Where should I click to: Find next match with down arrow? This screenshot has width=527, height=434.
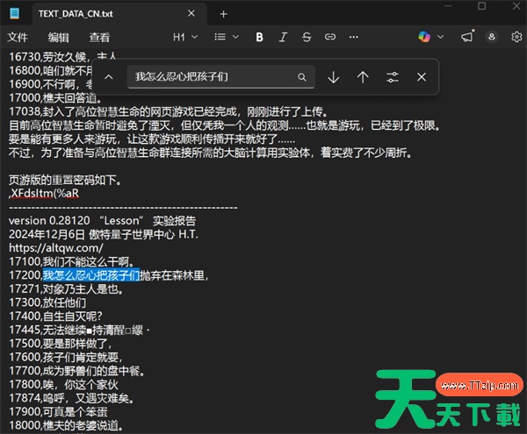[x=334, y=77]
